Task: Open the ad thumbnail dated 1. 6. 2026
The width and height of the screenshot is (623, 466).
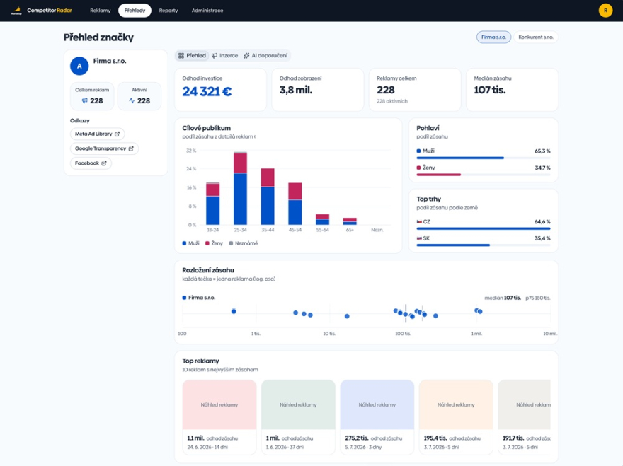Action: (x=298, y=404)
